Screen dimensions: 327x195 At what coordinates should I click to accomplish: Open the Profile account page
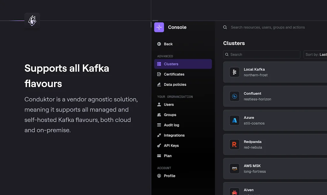pyautogui.click(x=169, y=176)
